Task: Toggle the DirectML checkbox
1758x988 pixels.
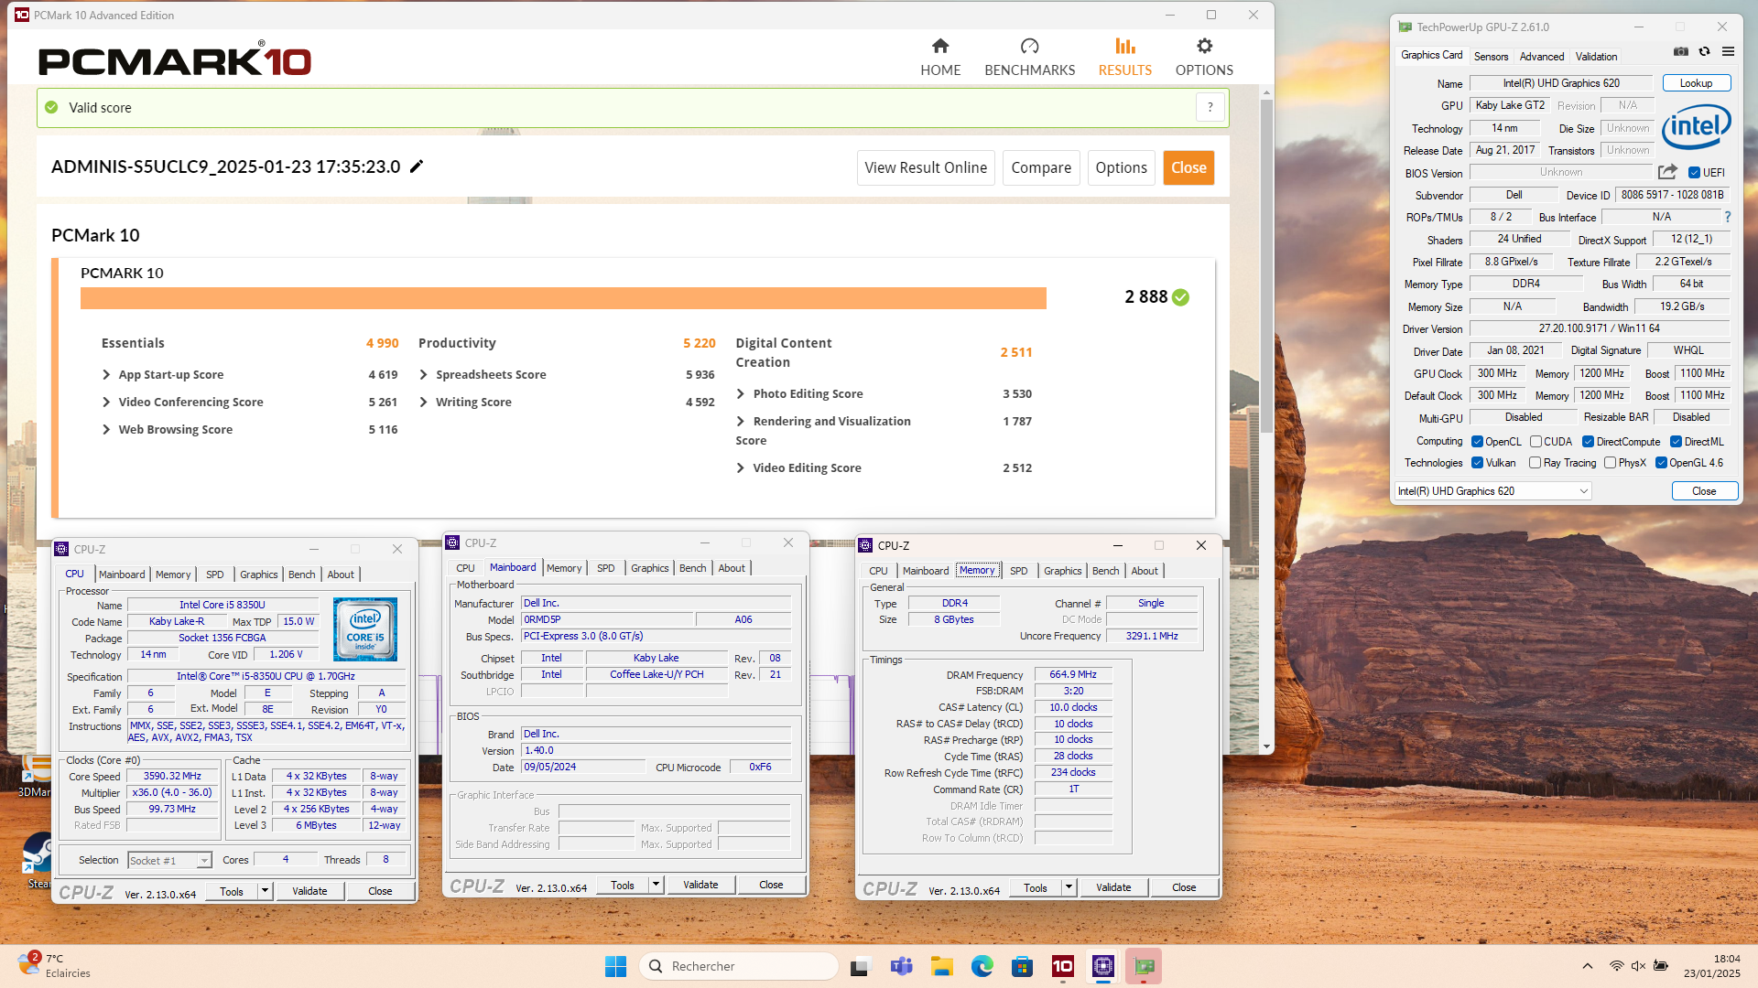Action: pyautogui.click(x=1676, y=442)
